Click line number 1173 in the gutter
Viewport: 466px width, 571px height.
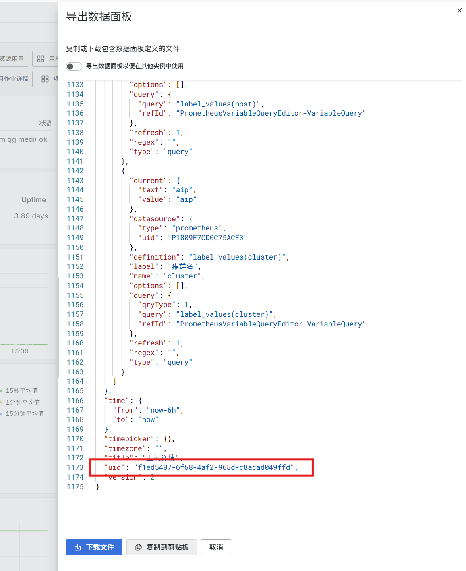coord(75,467)
